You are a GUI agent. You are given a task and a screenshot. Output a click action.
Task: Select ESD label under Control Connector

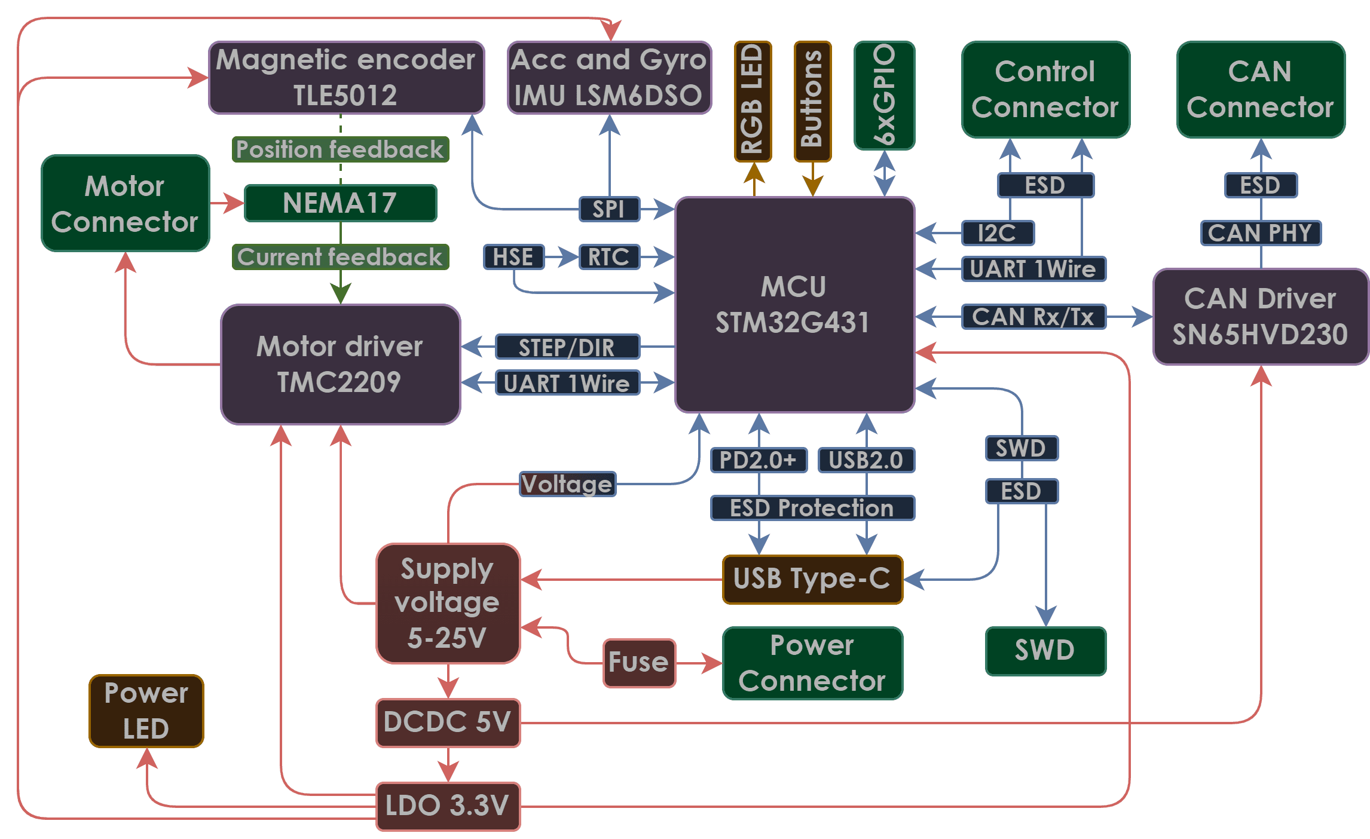1045,185
